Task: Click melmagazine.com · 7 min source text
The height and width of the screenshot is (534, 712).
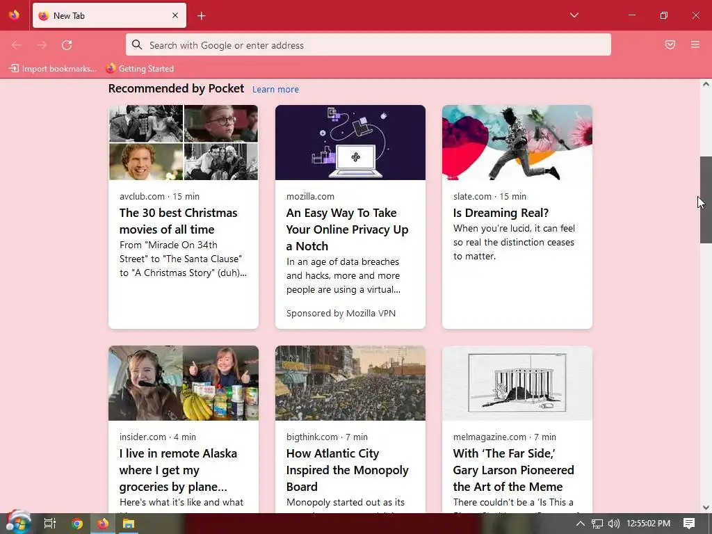Action: (505, 437)
